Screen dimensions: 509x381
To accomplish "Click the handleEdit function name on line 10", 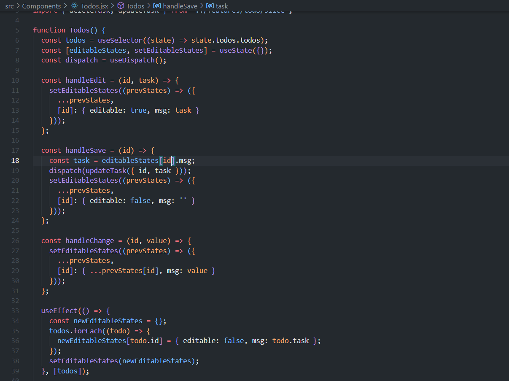I will tap(86, 80).
